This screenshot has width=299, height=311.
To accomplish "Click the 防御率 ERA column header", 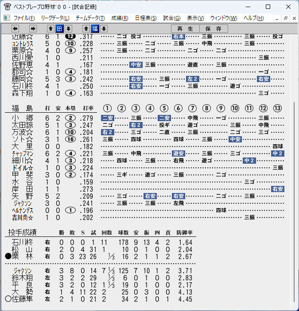I will click(185, 232).
